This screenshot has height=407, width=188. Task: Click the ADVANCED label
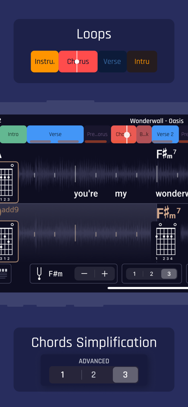coord(94,361)
